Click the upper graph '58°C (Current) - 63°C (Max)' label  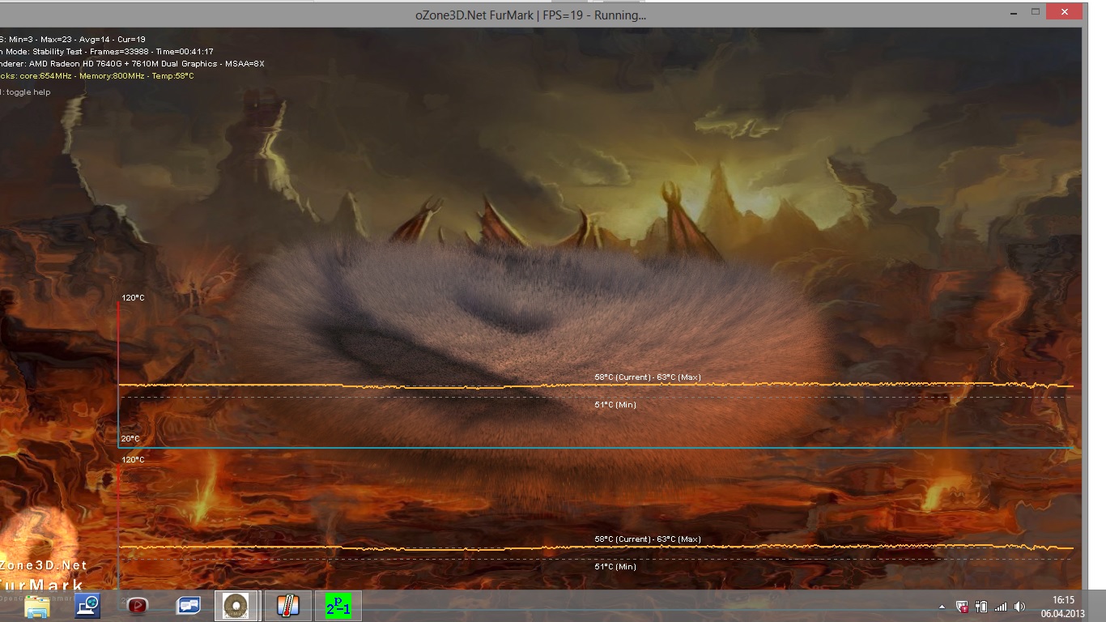[648, 377]
